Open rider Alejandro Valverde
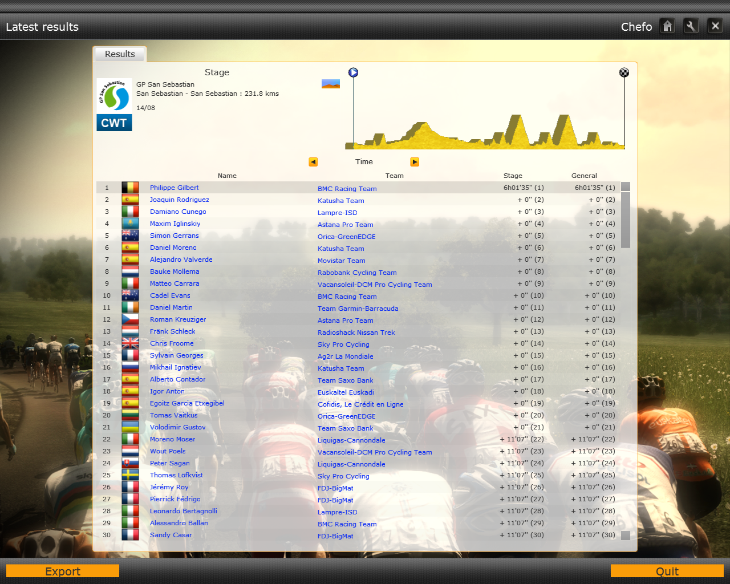 point(181,259)
